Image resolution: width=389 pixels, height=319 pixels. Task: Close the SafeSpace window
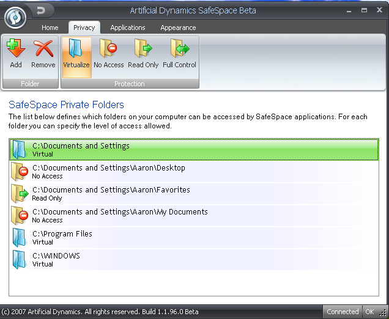tap(379, 10)
